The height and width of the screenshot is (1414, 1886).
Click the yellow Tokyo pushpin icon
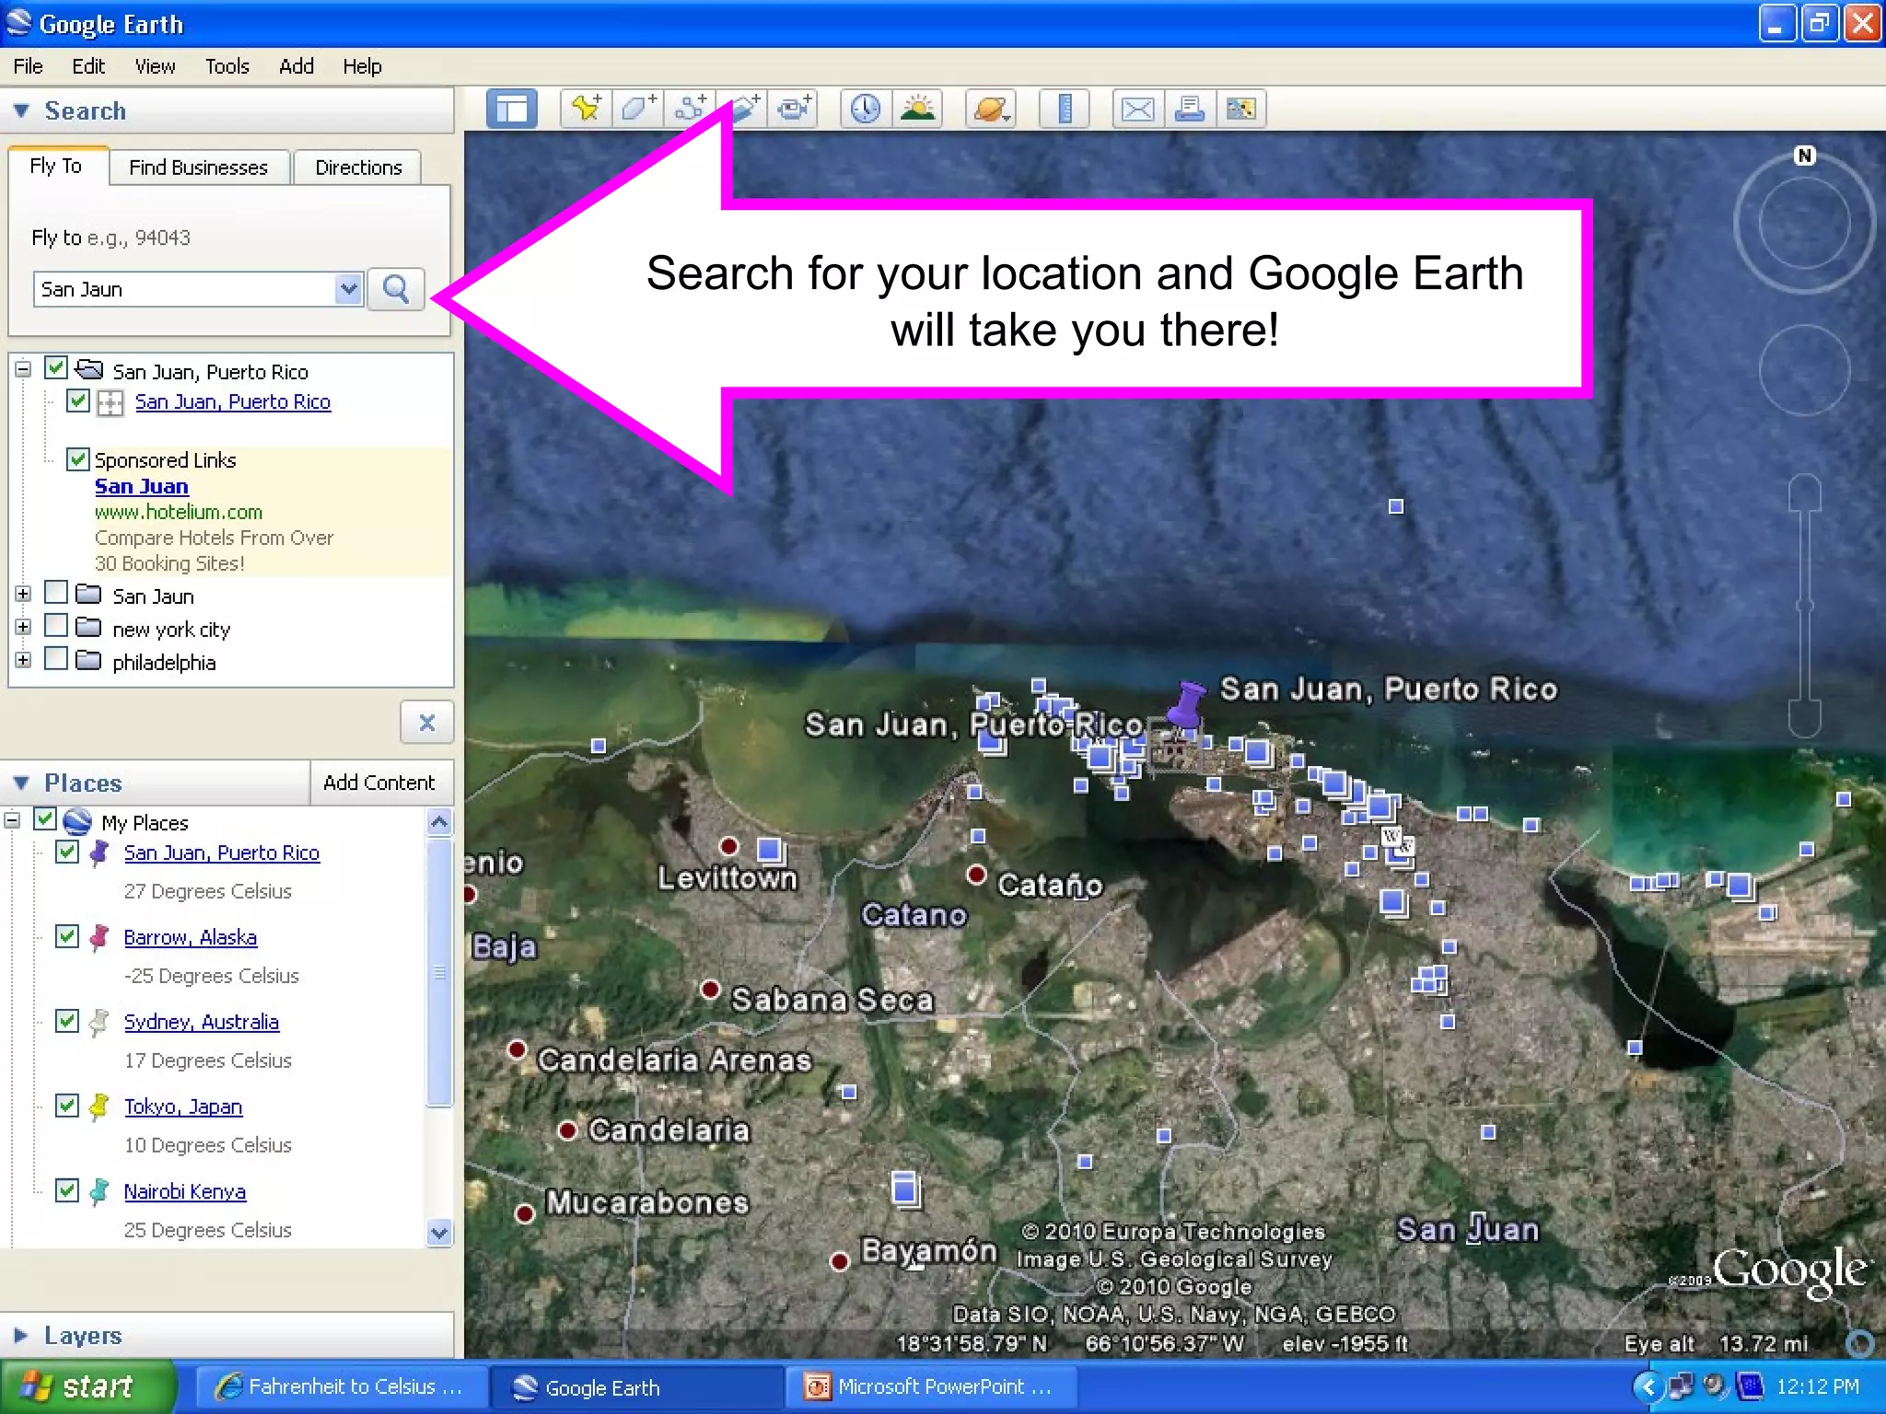99,1107
